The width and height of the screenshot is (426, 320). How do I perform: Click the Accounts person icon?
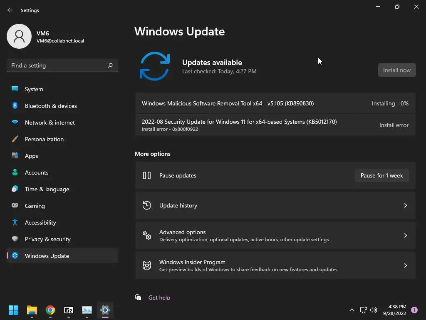pyautogui.click(x=15, y=172)
